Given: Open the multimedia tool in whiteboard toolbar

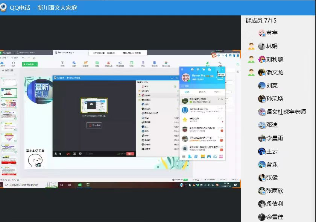Looking at the screenshot, I should pos(85,64).
